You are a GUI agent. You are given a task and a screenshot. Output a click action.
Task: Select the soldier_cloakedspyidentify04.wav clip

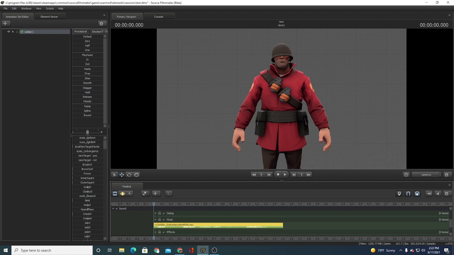[x=218, y=225]
